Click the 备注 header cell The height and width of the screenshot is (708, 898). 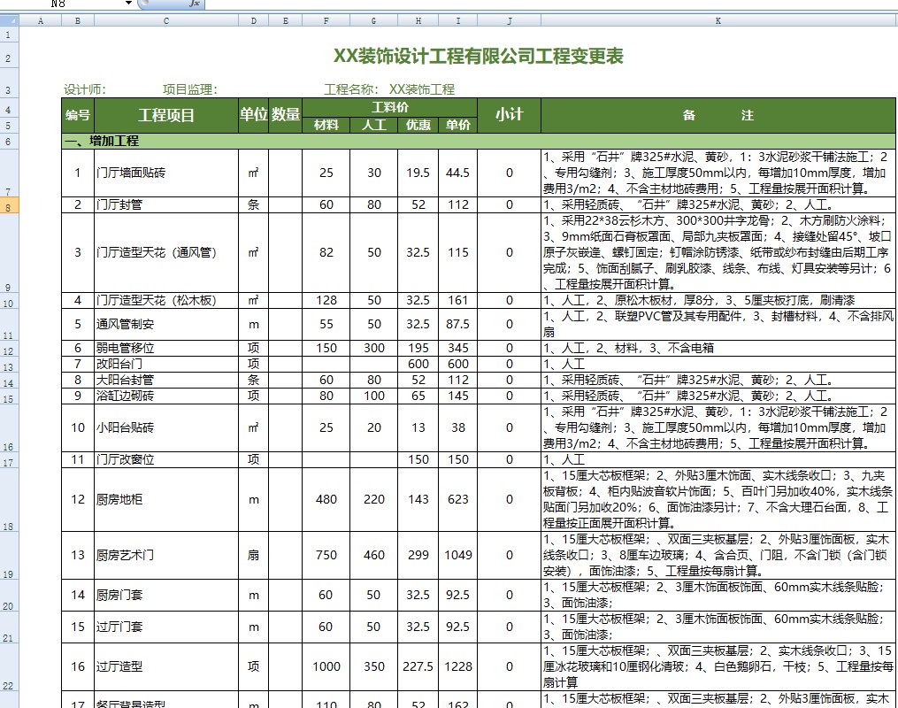(x=718, y=115)
